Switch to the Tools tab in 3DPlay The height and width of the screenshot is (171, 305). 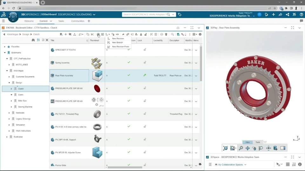(x=258, y=142)
